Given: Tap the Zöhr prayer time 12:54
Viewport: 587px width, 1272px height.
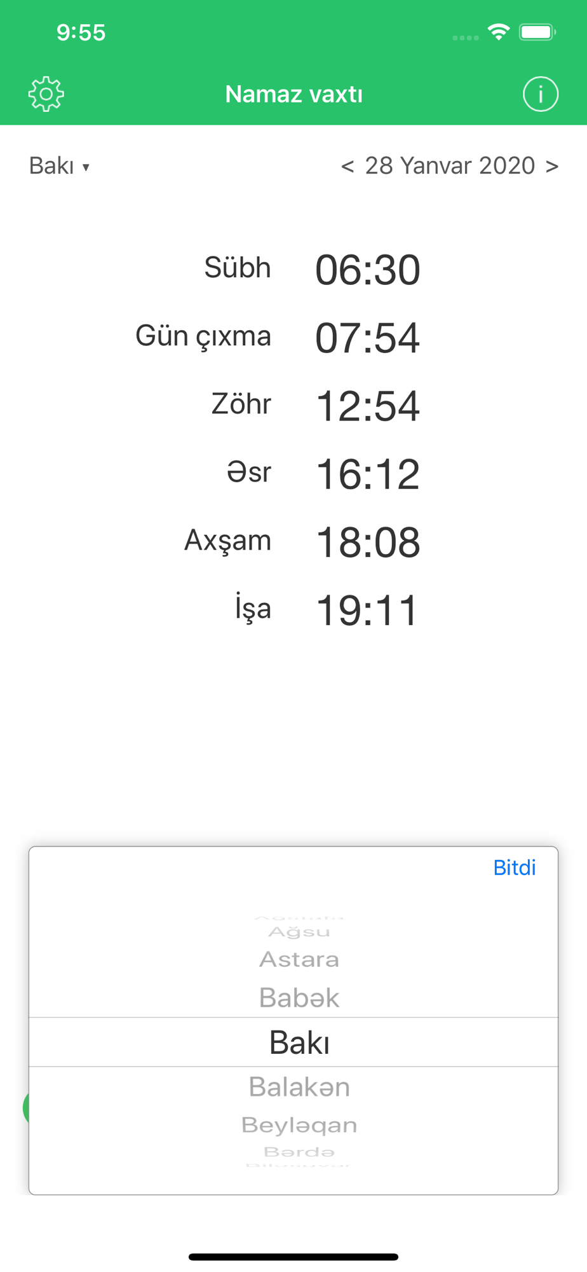Looking at the screenshot, I should (x=368, y=406).
